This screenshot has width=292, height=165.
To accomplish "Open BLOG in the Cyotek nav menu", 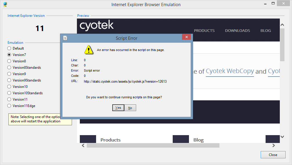I will pyautogui.click(x=266, y=30).
